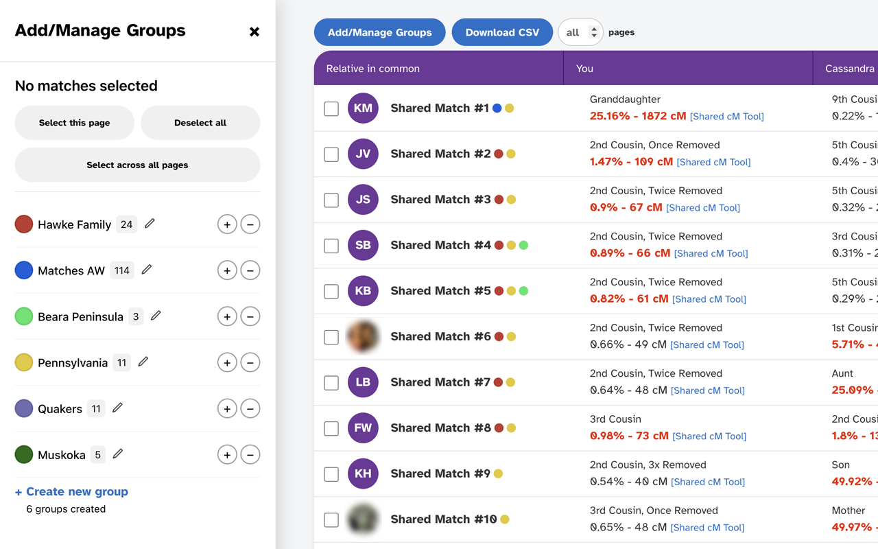Select checkbox for Shared Match #3
The height and width of the screenshot is (549, 878).
click(x=331, y=200)
